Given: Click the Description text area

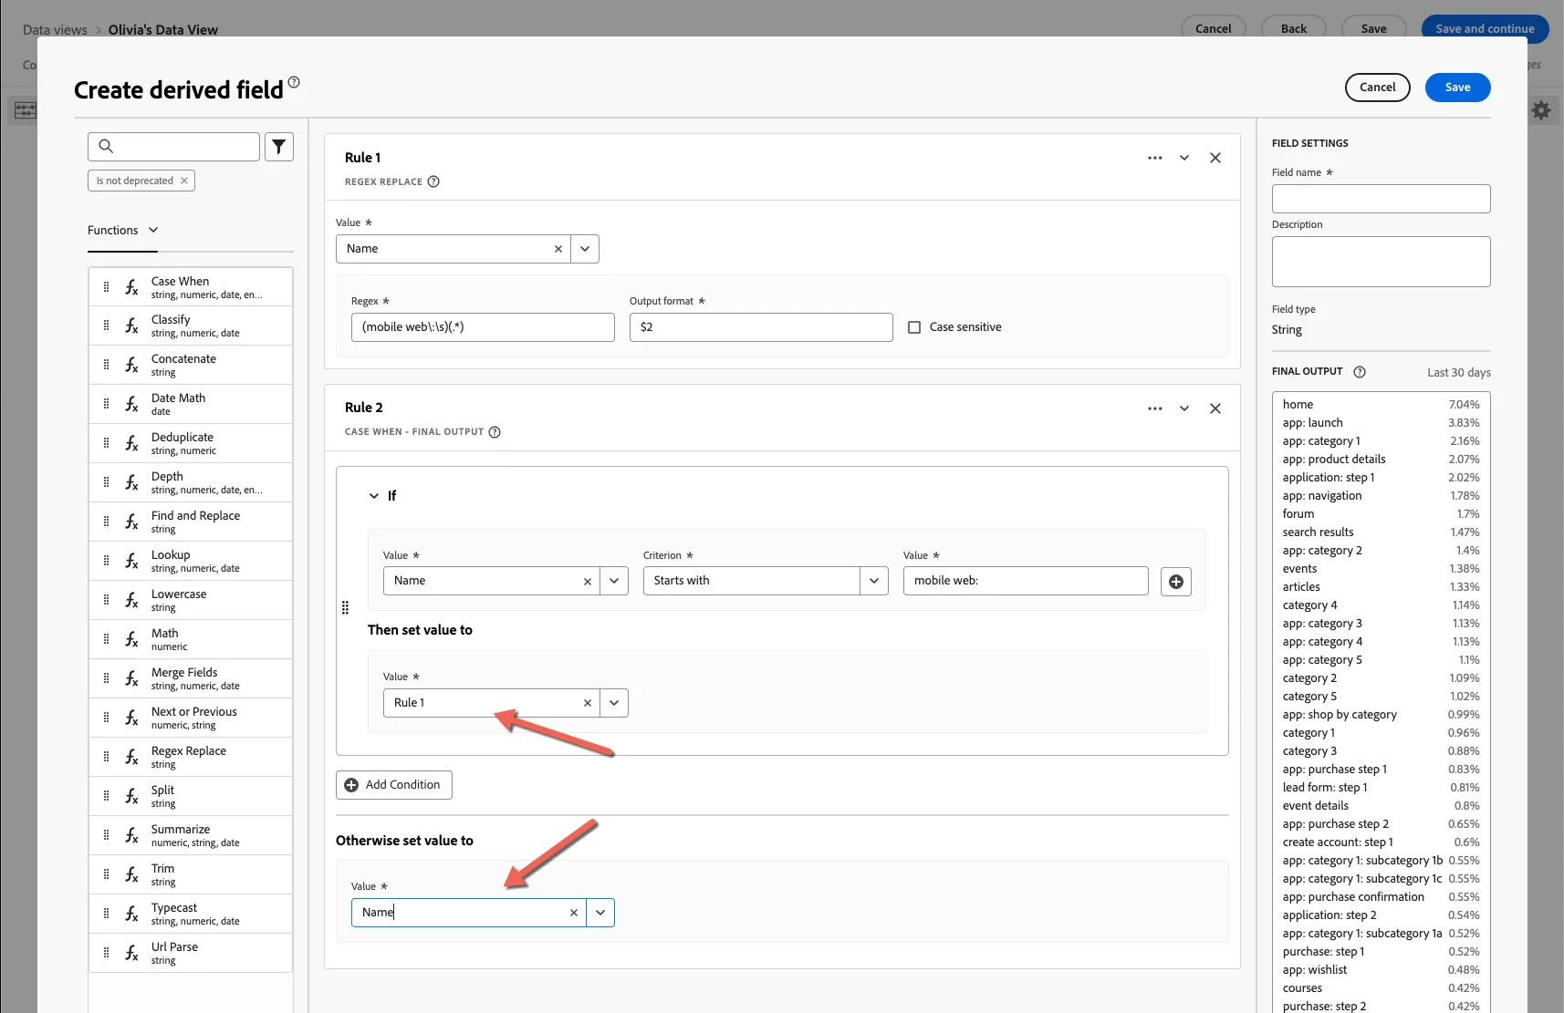Looking at the screenshot, I should [1382, 262].
